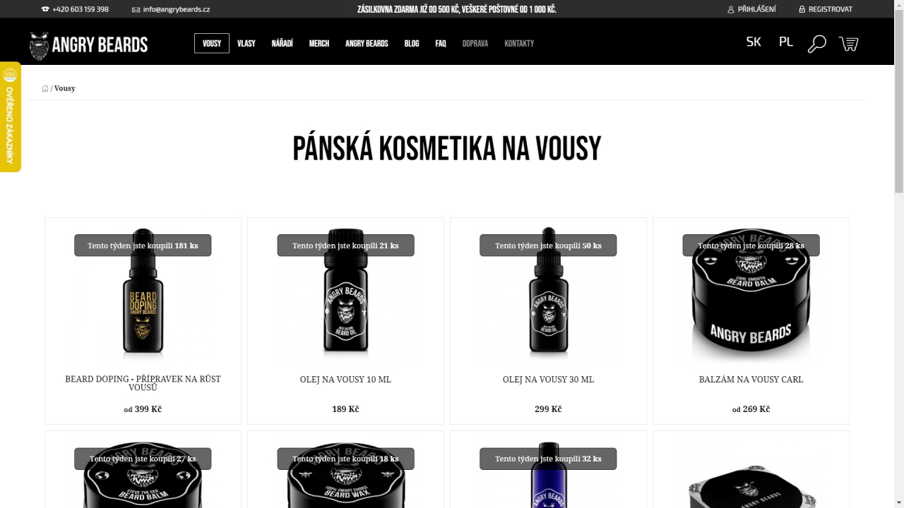Viewport: 904px width, 508px height.
Task: Open the Merch menu item
Action: click(x=319, y=43)
